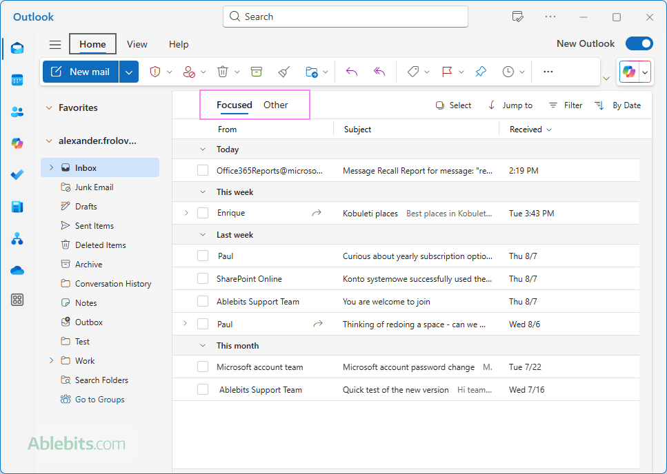Click the hamburger navigation pane icon
This screenshot has height=474, width=667.
click(55, 44)
